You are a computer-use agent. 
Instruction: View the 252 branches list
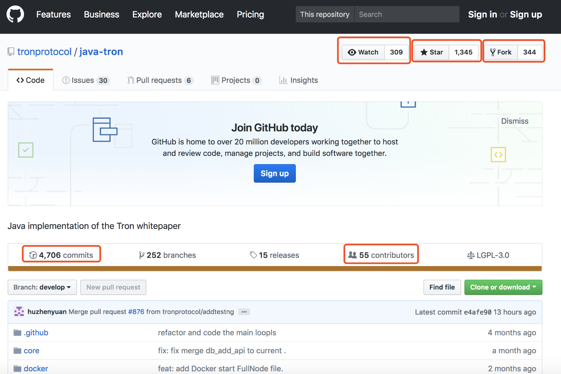[167, 255]
